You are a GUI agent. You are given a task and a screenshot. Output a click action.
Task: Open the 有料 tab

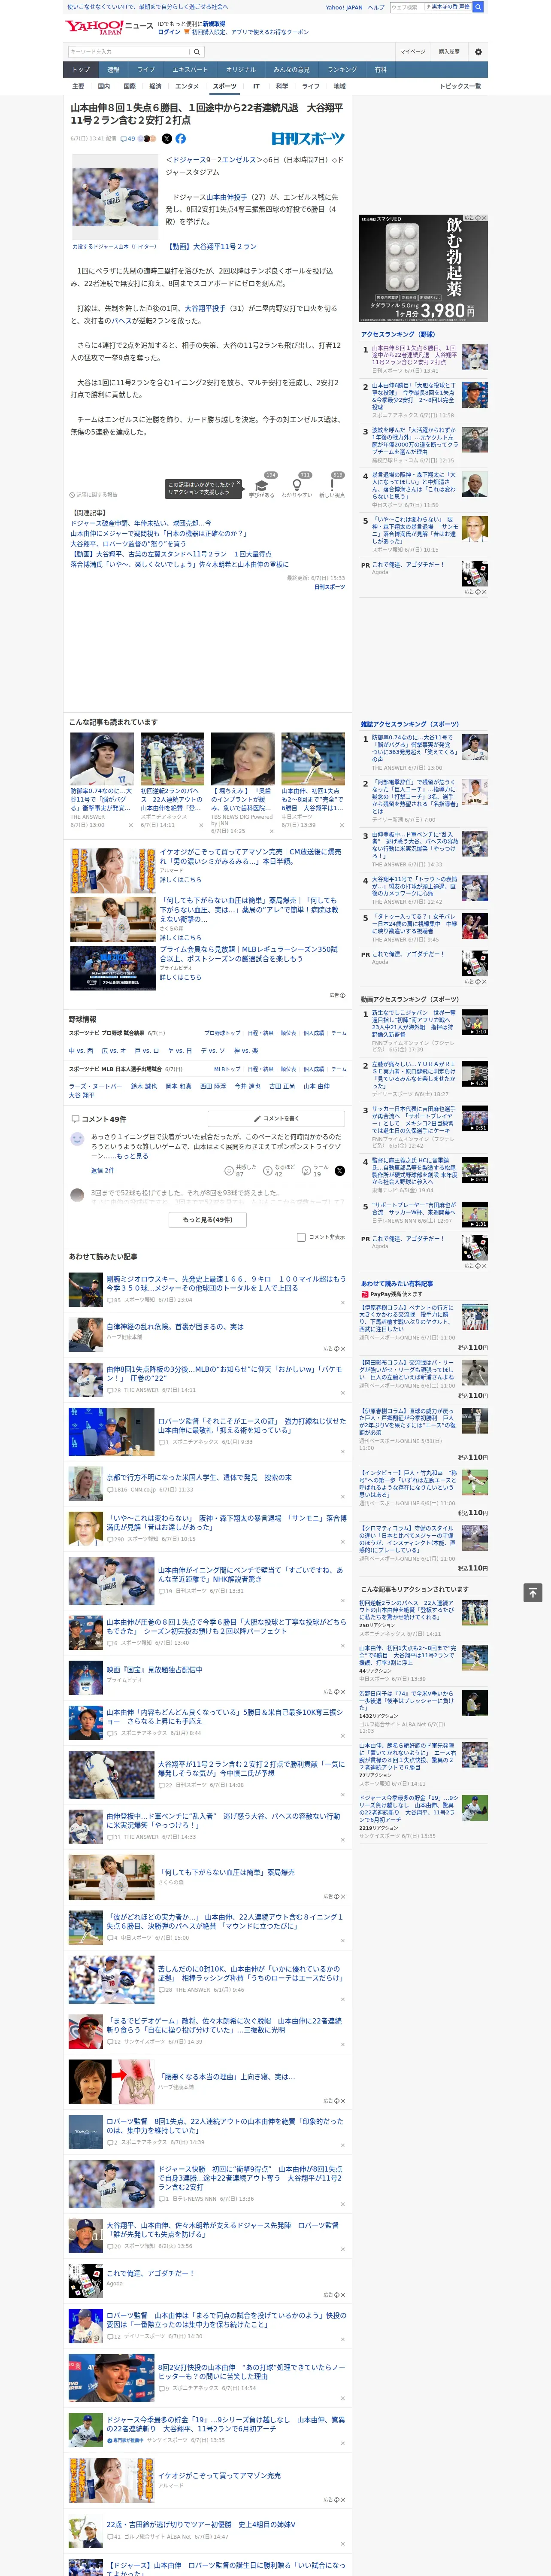(x=380, y=70)
